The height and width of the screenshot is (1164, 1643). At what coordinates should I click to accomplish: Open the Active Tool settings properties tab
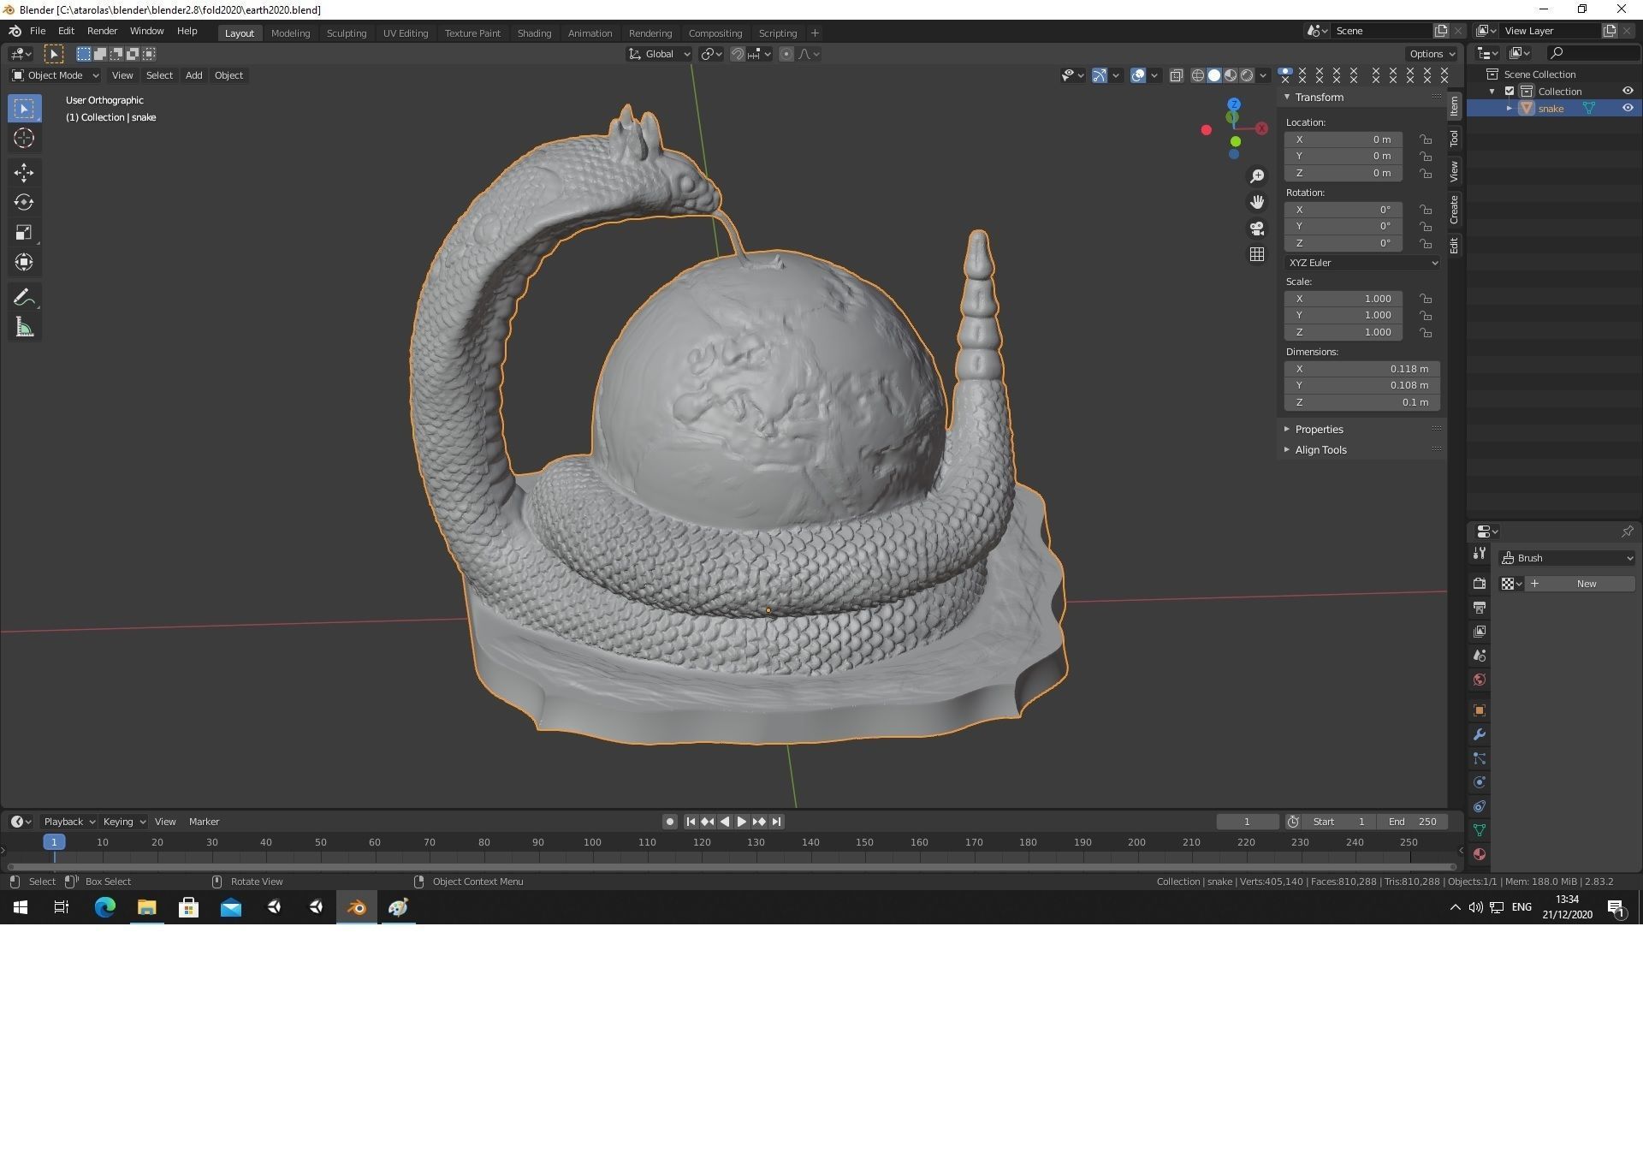click(x=1480, y=554)
